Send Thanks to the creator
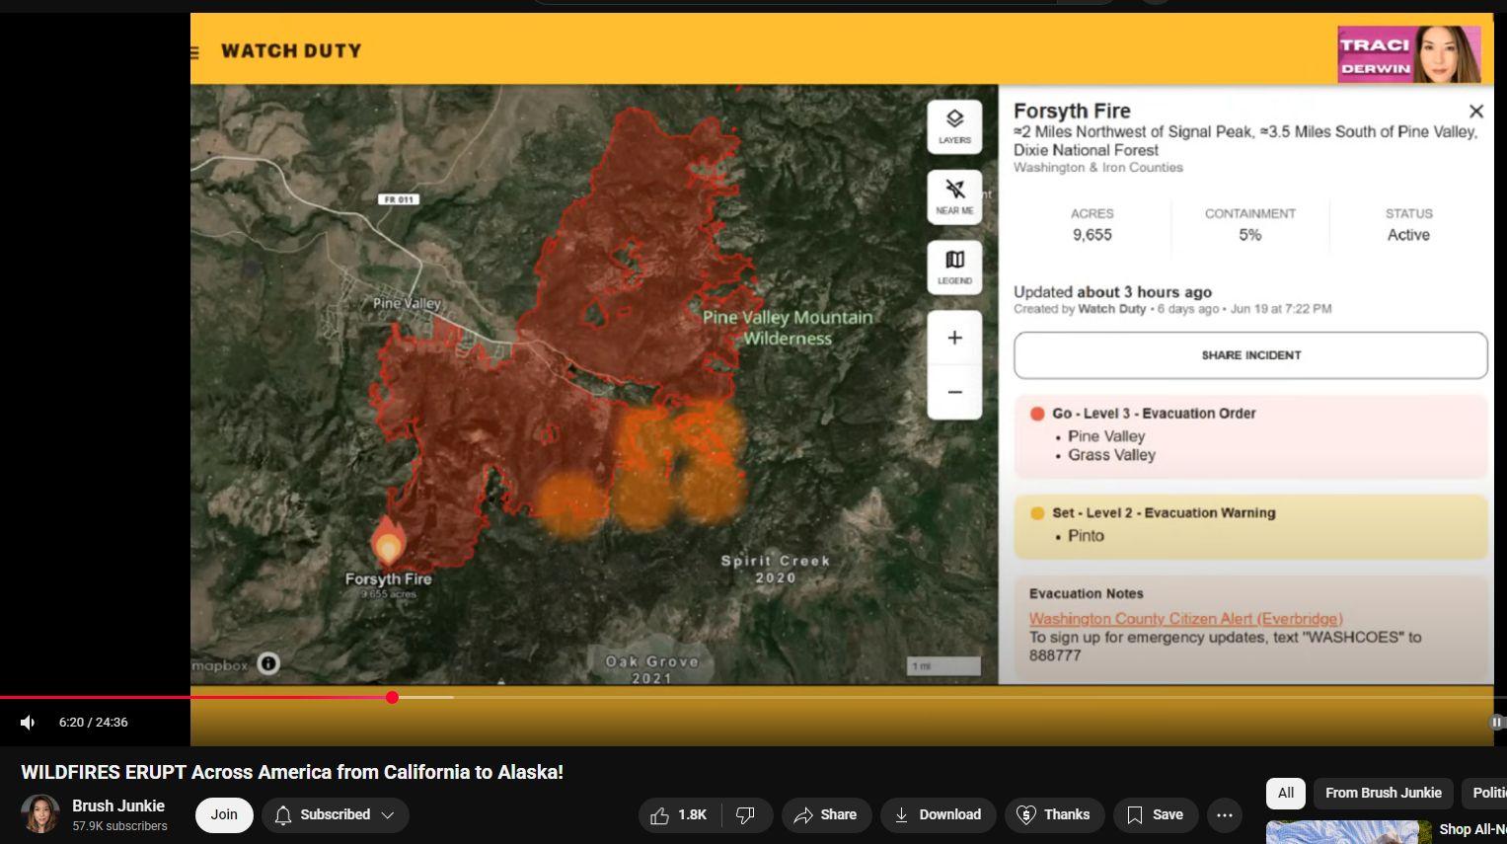 pos(1054,815)
